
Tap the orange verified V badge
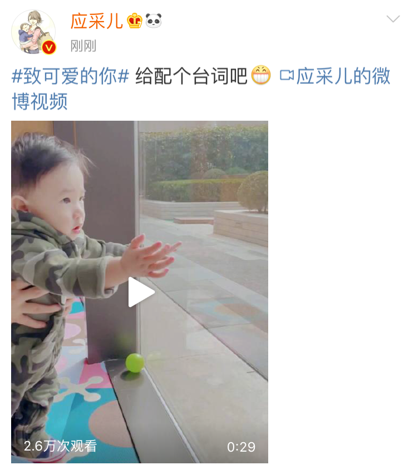(49, 48)
